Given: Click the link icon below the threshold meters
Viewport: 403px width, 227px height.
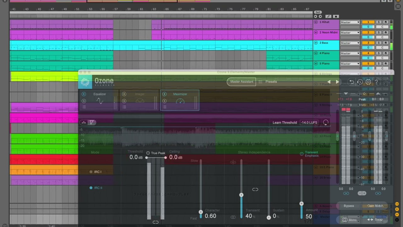Looking at the screenshot, I should pyautogui.click(x=156, y=222).
